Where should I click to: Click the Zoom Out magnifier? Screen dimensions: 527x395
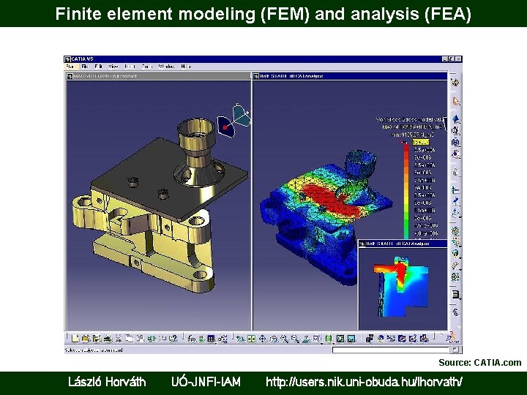(295, 339)
